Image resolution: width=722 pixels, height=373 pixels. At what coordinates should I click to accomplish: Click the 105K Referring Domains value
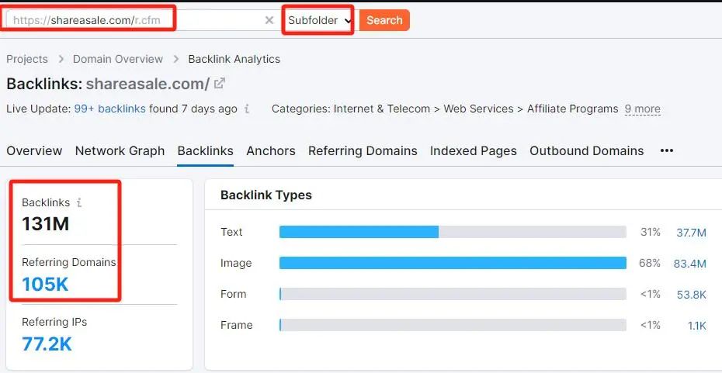(45, 285)
